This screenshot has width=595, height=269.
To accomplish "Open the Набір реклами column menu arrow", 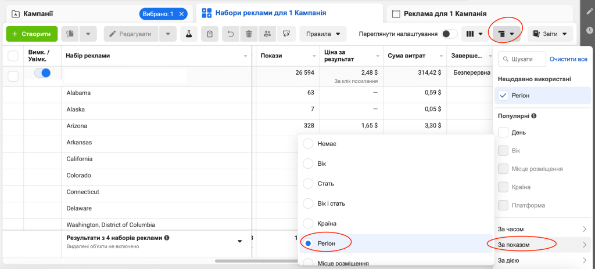I will [x=246, y=56].
